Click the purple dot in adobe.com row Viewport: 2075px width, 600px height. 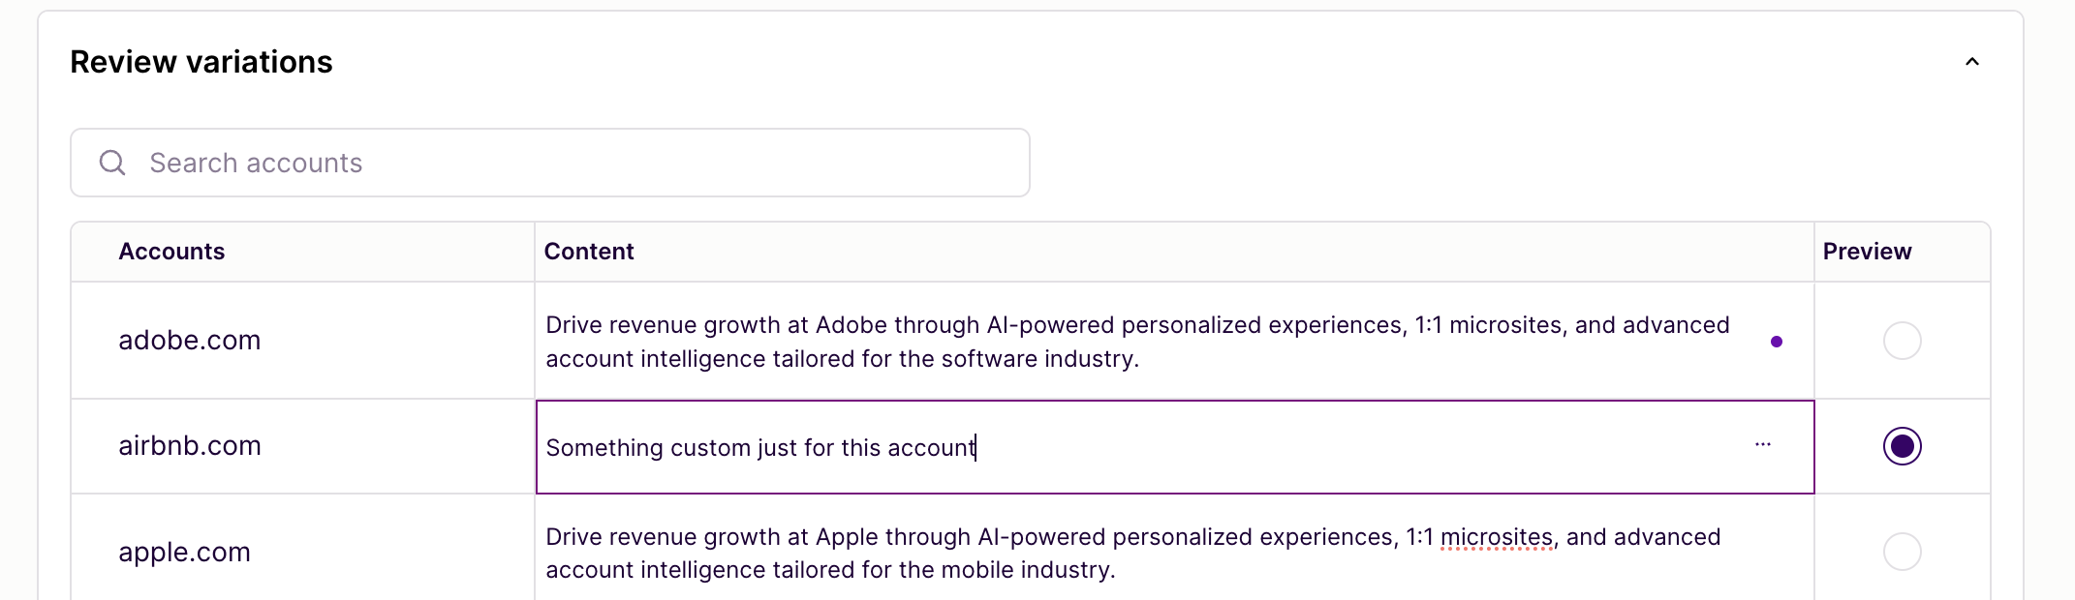[x=1776, y=342]
